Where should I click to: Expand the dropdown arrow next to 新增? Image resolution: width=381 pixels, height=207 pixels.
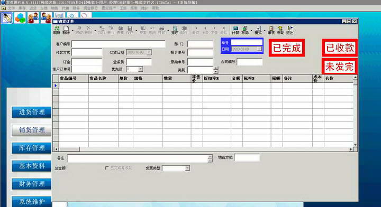(72, 31)
